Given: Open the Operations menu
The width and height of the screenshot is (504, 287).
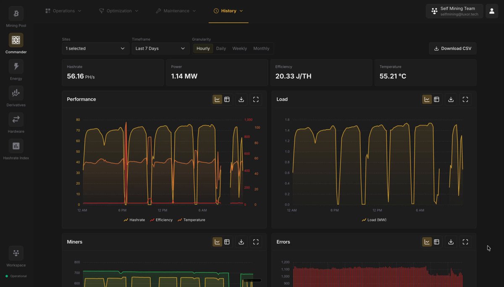Looking at the screenshot, I should tap(63, 11).
